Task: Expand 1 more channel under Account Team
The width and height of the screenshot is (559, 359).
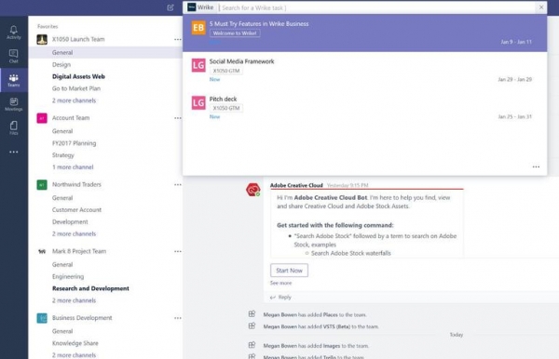Action: tap(73, 167)
